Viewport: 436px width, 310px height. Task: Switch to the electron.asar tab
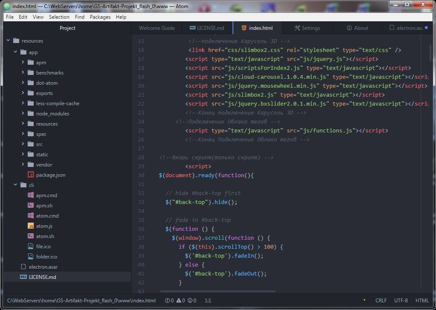(407, 28)
